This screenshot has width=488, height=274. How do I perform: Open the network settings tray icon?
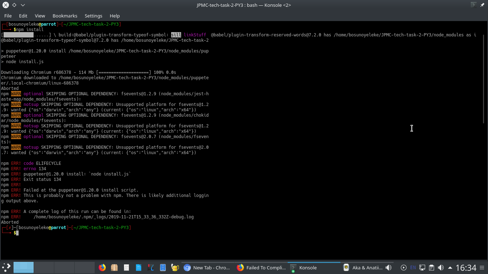click(422, 268)
